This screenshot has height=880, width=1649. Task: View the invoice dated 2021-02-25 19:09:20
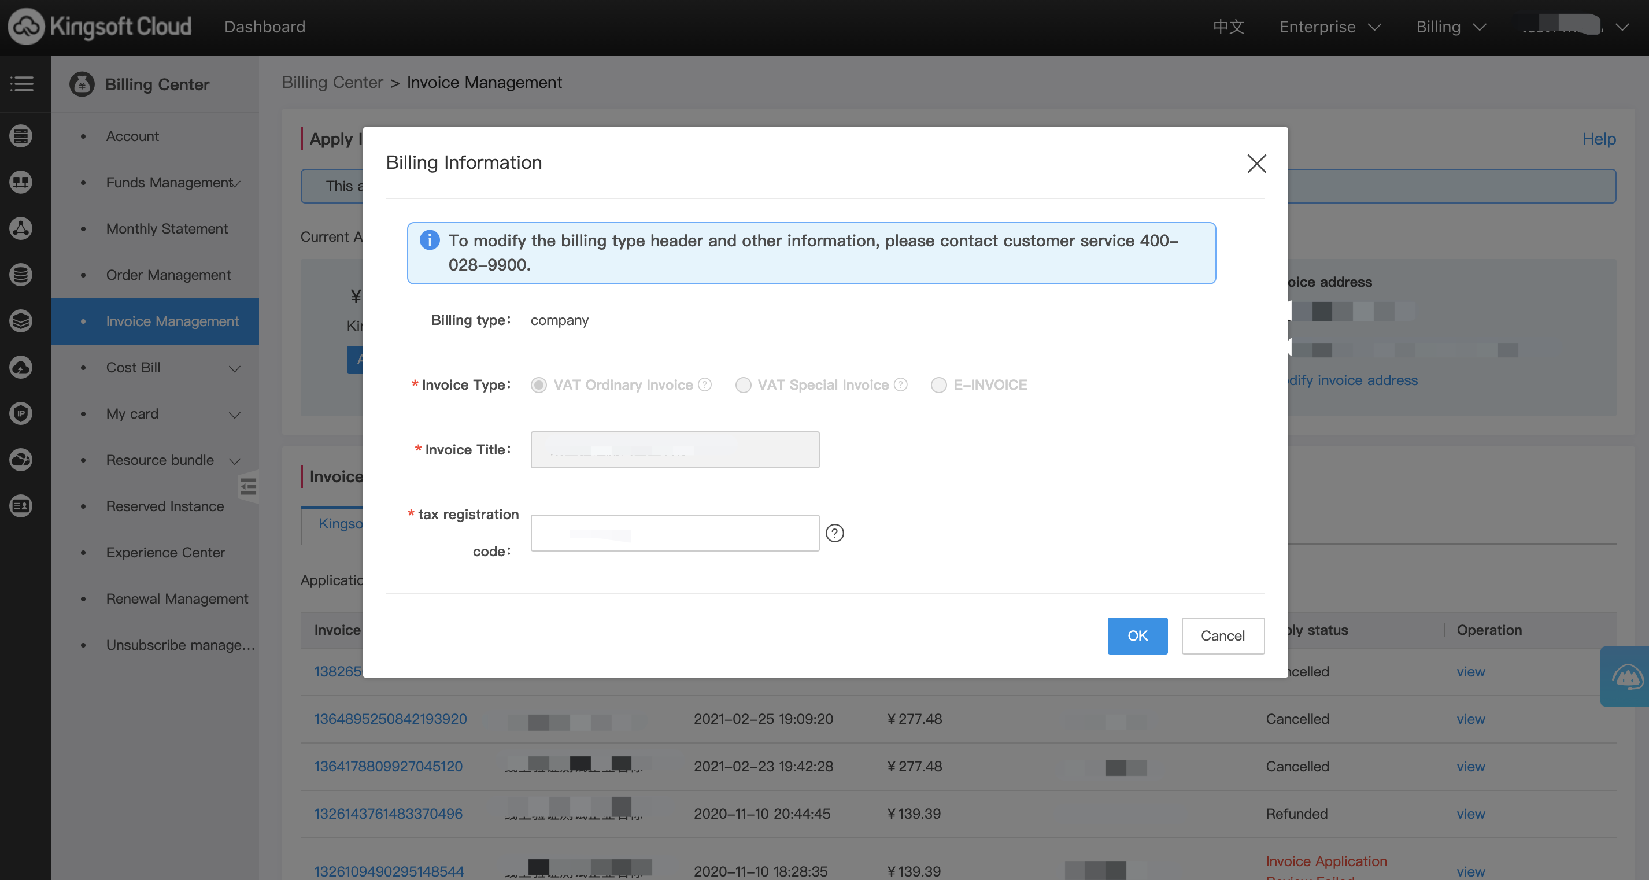pos(1470,718)
